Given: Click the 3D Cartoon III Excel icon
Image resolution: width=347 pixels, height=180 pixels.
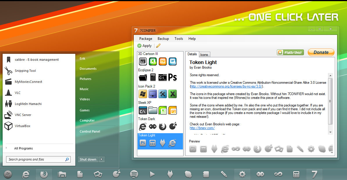Looking at the screenshot, I should pos(153,61).
